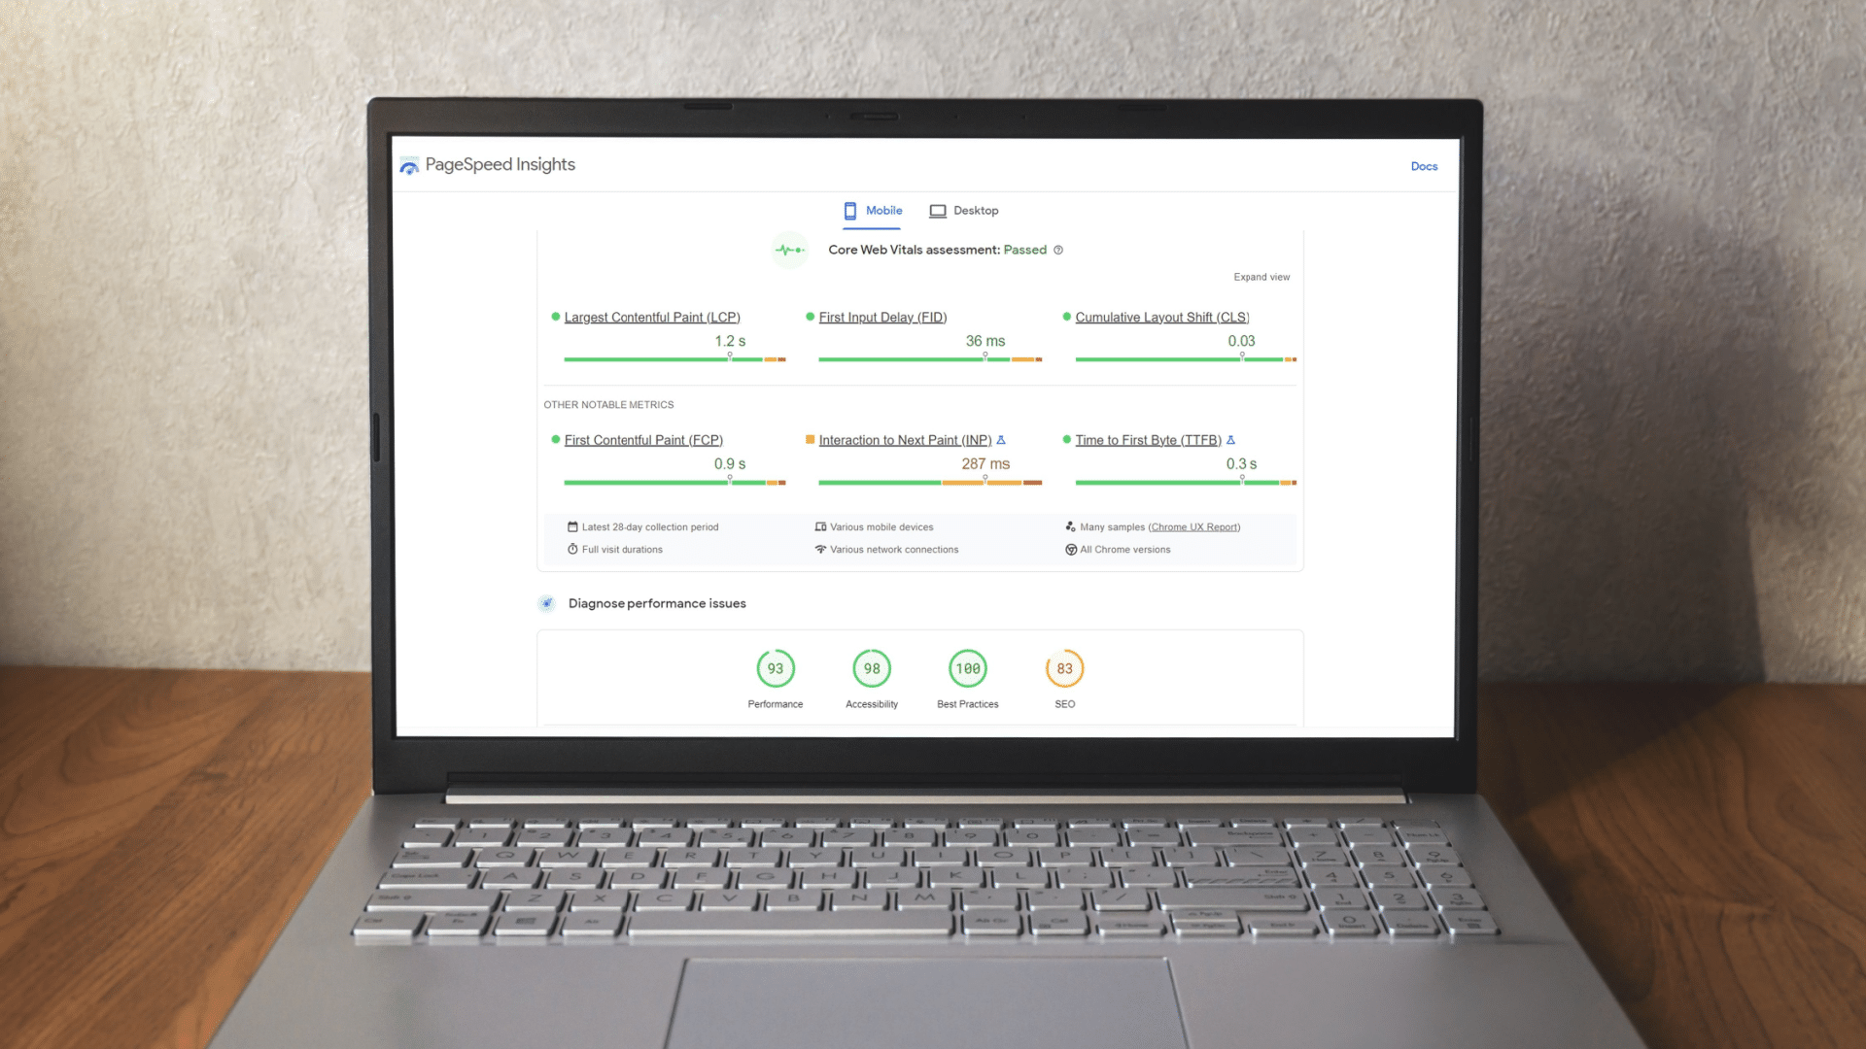Open First Input Delay (FID) link
Viewport: 1866px width, 1049px height.
882,318
